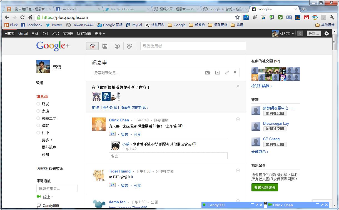The image size is (339, 210).
Task: Open the Photos icon in Google+ header
Action: [x=105, y=46]
